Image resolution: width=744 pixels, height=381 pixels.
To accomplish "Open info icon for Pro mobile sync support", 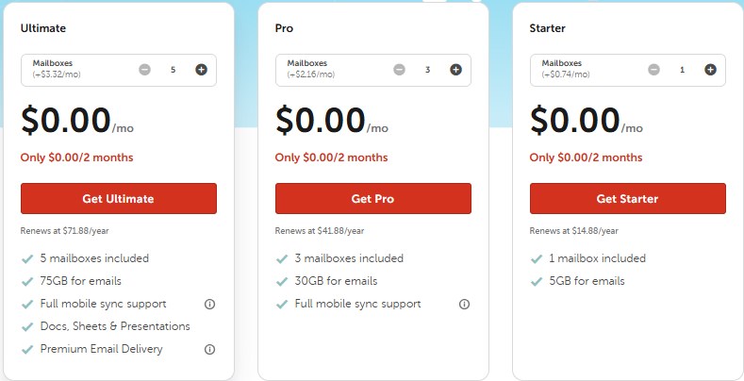I will (464, 304).
